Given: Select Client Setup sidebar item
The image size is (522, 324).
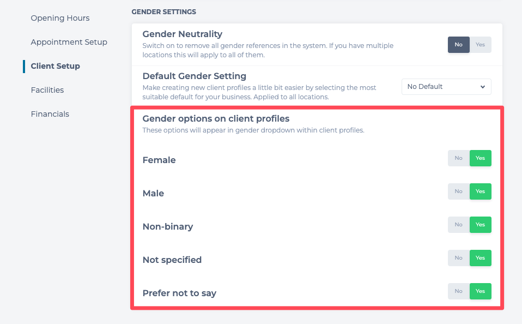Looking at the screenshot, I should click(x=55, y=66).
